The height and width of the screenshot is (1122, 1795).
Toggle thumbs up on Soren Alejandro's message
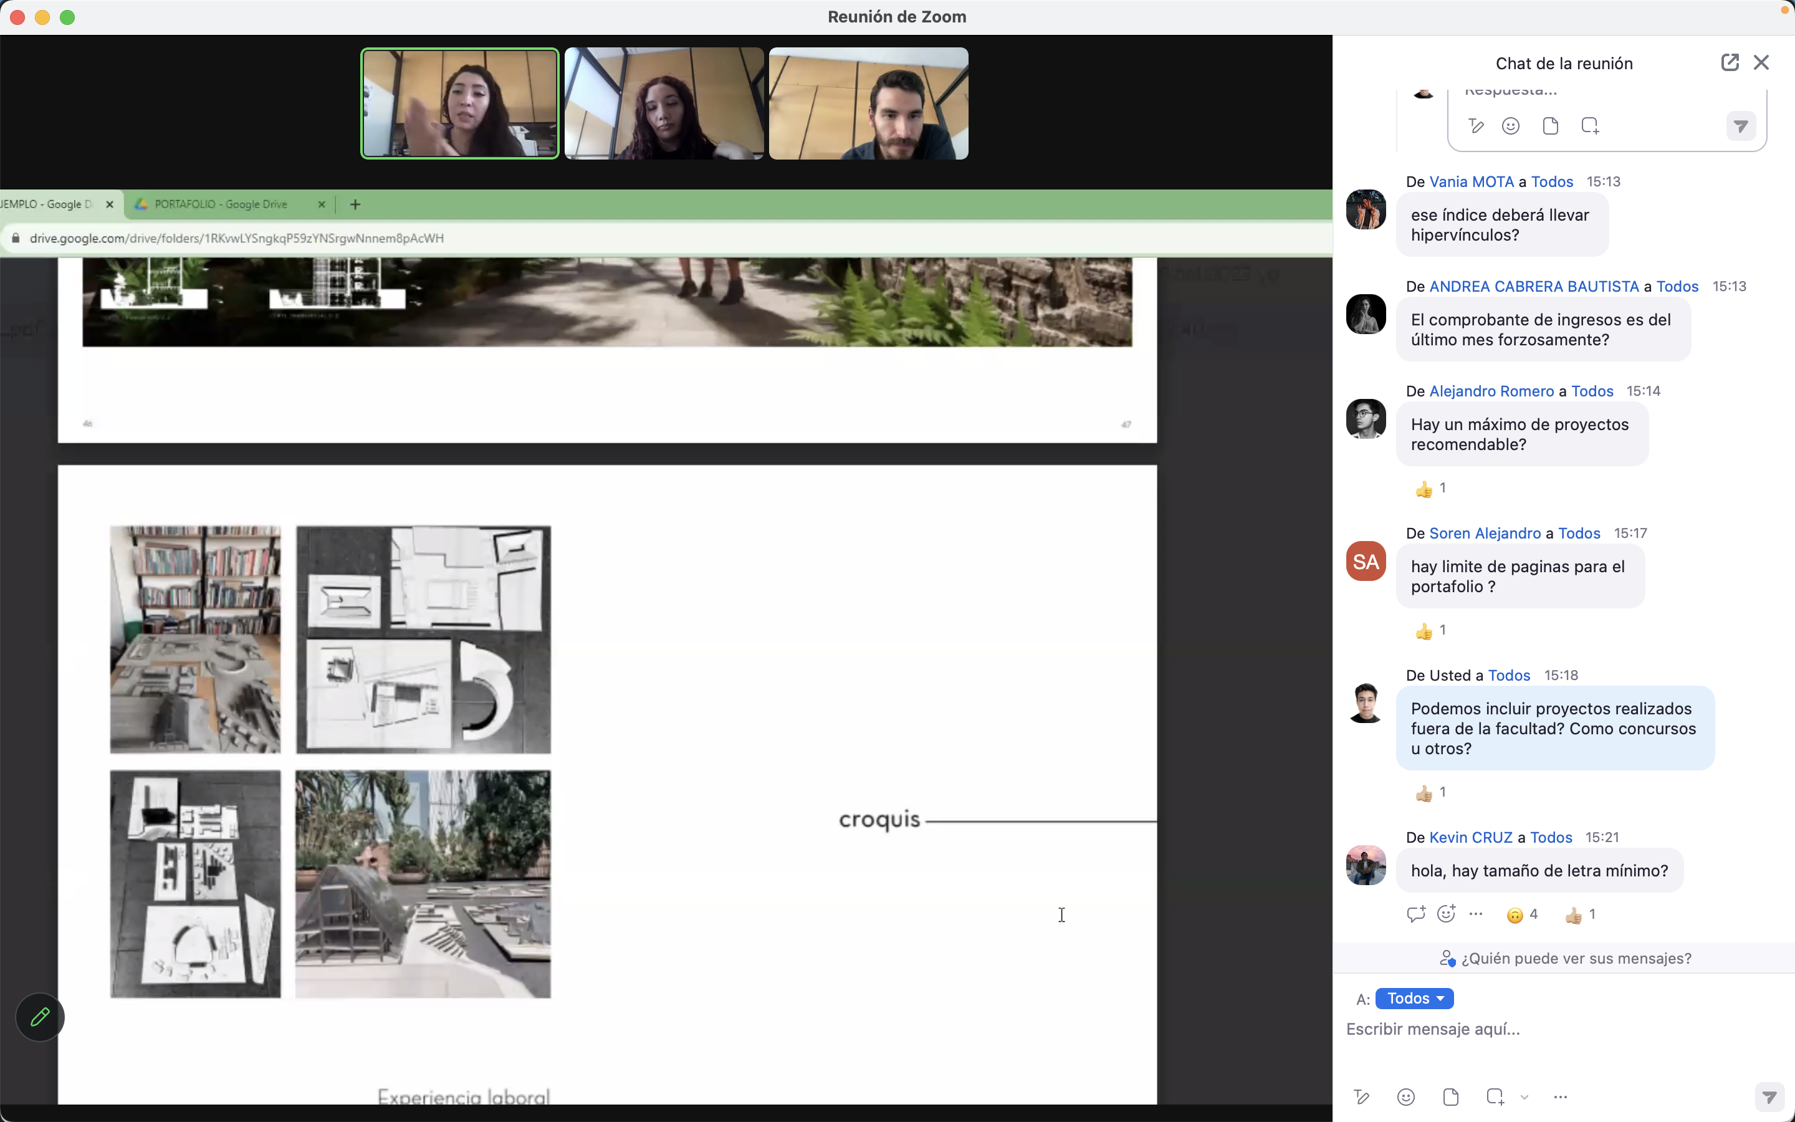click(1431, 631)
